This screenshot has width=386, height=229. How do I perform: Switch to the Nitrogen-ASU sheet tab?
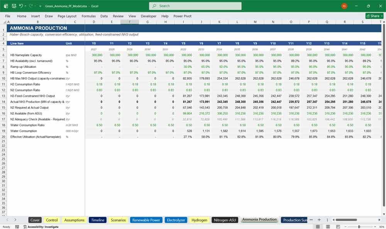tap(225, 220)
